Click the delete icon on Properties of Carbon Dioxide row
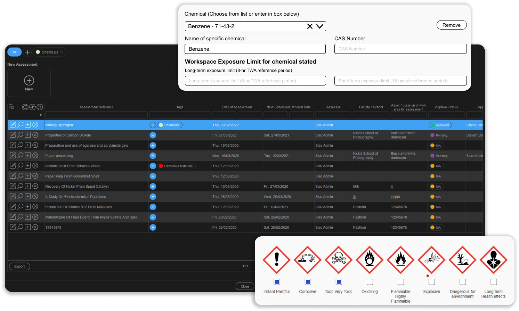 35,135
